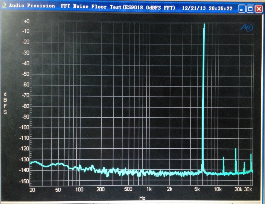This screenshot has width=265, height=204.
Task: Click the 500 label on the frequency axis
Action: [128, 189]
